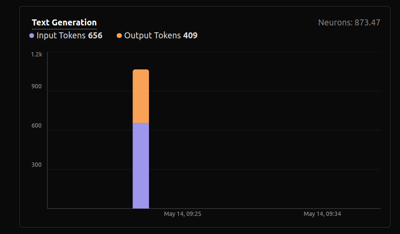Select the orange Output Tokens bar segment

[x=141, y=96]
